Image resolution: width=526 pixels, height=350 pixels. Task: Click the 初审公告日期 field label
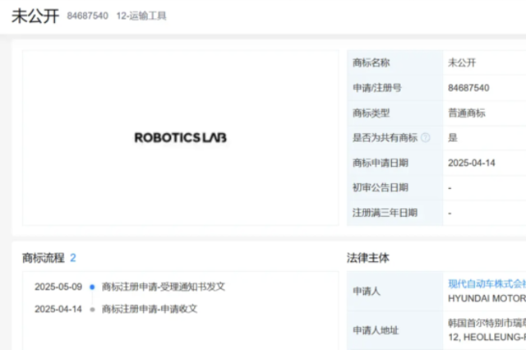(x=380, y=188)
